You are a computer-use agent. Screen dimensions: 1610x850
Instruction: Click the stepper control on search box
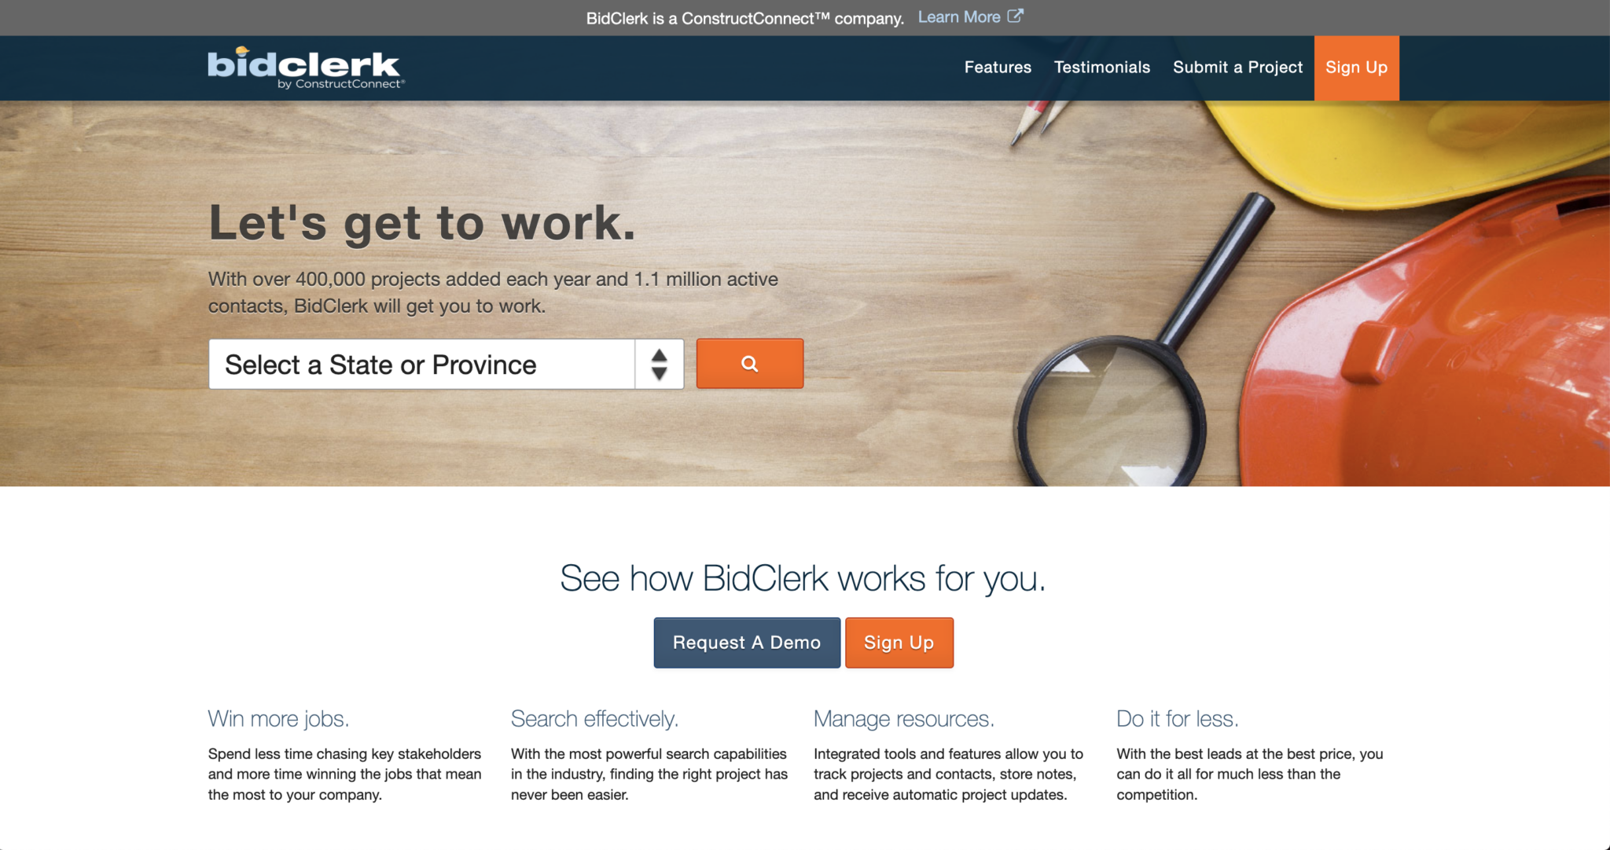660,364
